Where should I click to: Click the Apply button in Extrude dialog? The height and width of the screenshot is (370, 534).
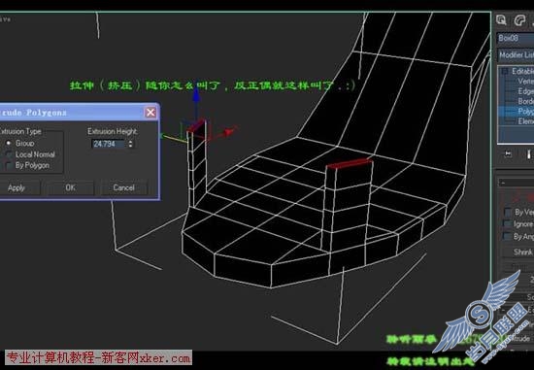tap(17, 187)
